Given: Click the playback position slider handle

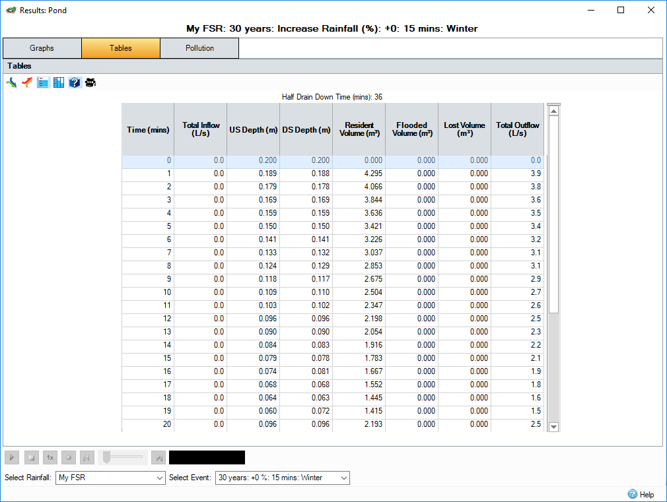Looking at the screenshot, I should tap(107, 457).
